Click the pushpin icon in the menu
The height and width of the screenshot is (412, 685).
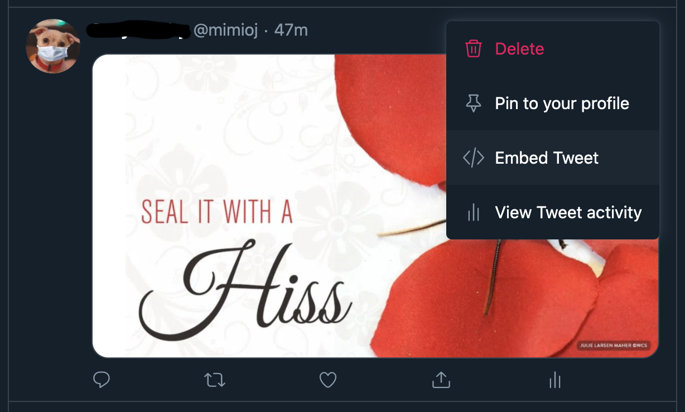pyautogui.click(x=474, y=104)
